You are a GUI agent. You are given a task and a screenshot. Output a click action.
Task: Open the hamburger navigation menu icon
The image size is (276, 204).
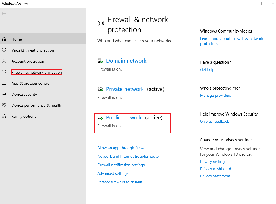click(4, 26)
